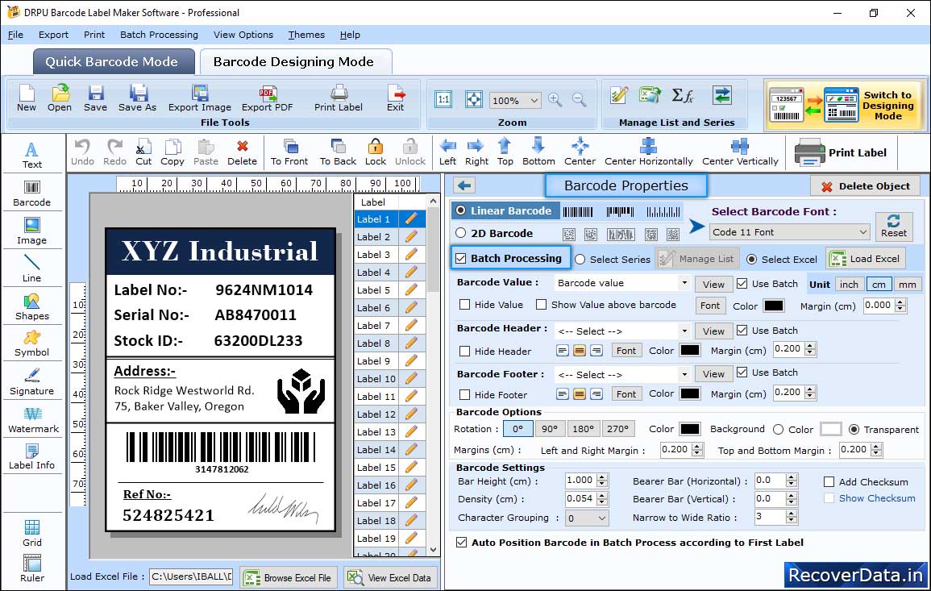Uncheck the Batch Processing checkbox
This screenshot has width=931, height=591.
point(461,258)
